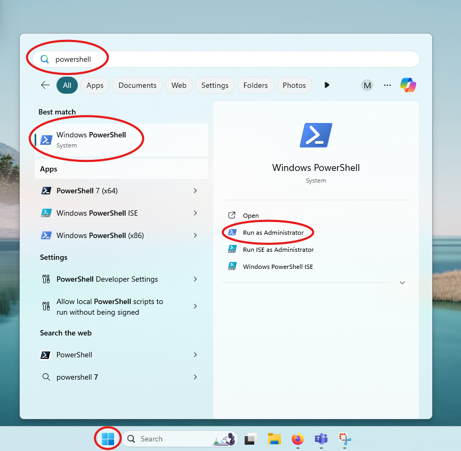The width and height of the screenshot is (461, 451).
Task: Expand PowerShell 7 (x64) options chevron
Action: click(x=195, y=191)
